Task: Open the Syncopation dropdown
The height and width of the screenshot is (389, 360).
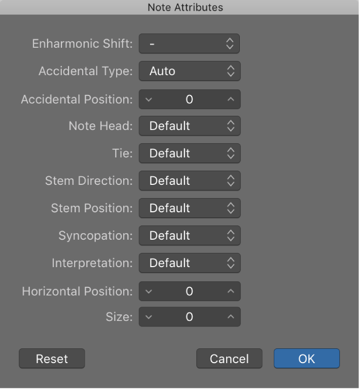Action: click(x=190, y=236)
